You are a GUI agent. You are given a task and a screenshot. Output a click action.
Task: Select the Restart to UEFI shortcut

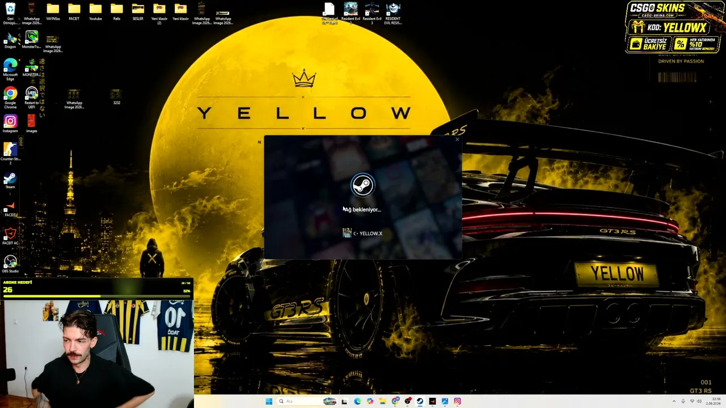[x=32, y=98]
